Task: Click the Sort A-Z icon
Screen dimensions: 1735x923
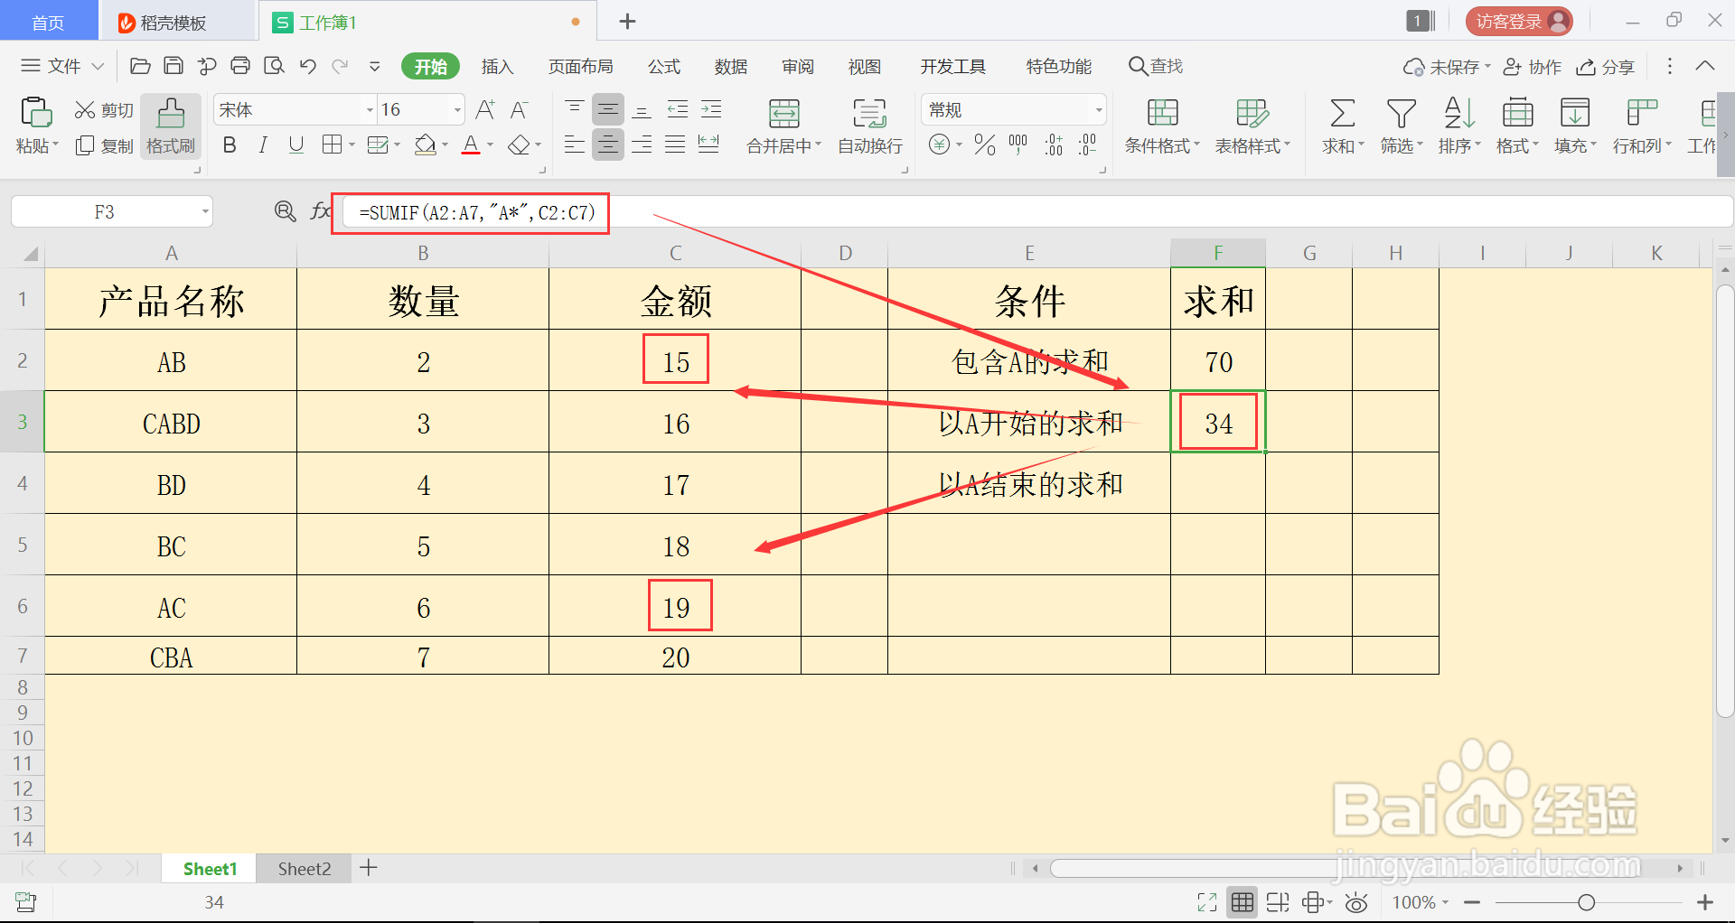Action: click(x=1459, y=114)
